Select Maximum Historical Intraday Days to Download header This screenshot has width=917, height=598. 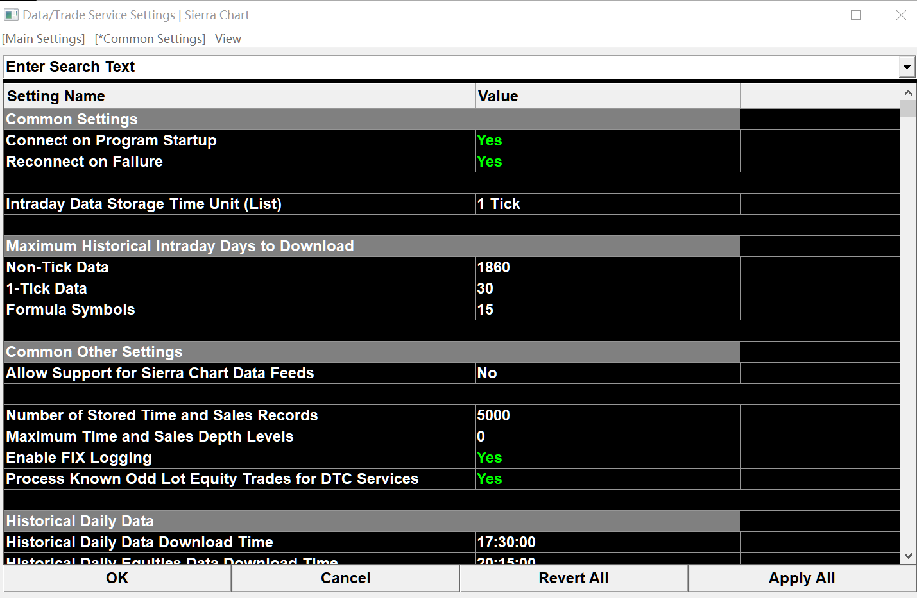point(372,246)
